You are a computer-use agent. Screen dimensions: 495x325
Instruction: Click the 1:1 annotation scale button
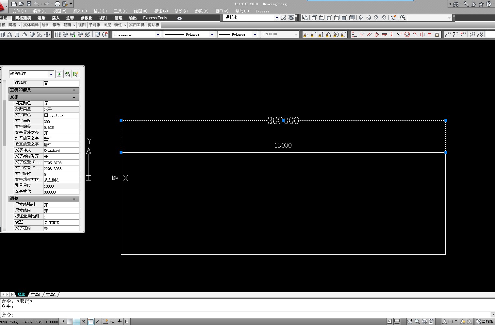(450, 322)
